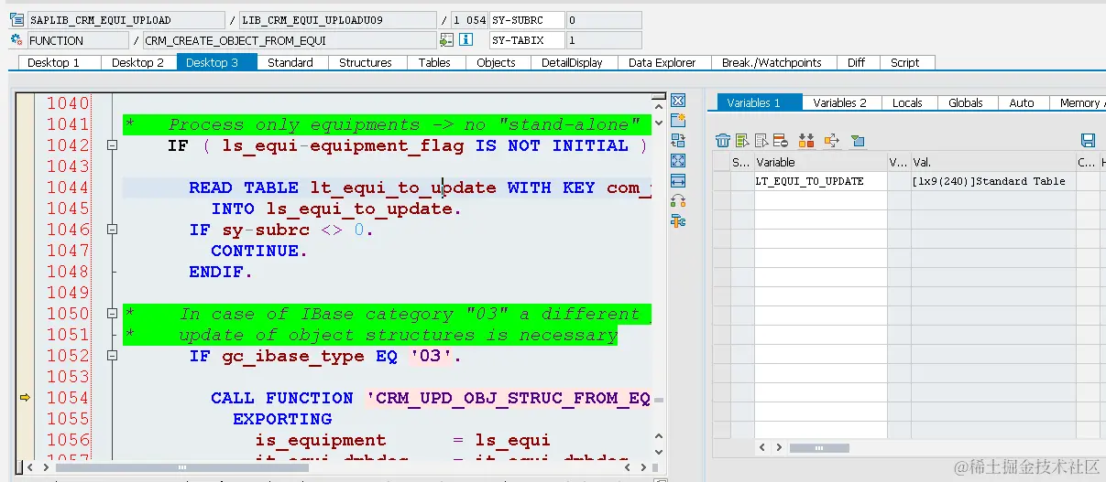Click the tool services wrench icon

click(x=679, y=221)
